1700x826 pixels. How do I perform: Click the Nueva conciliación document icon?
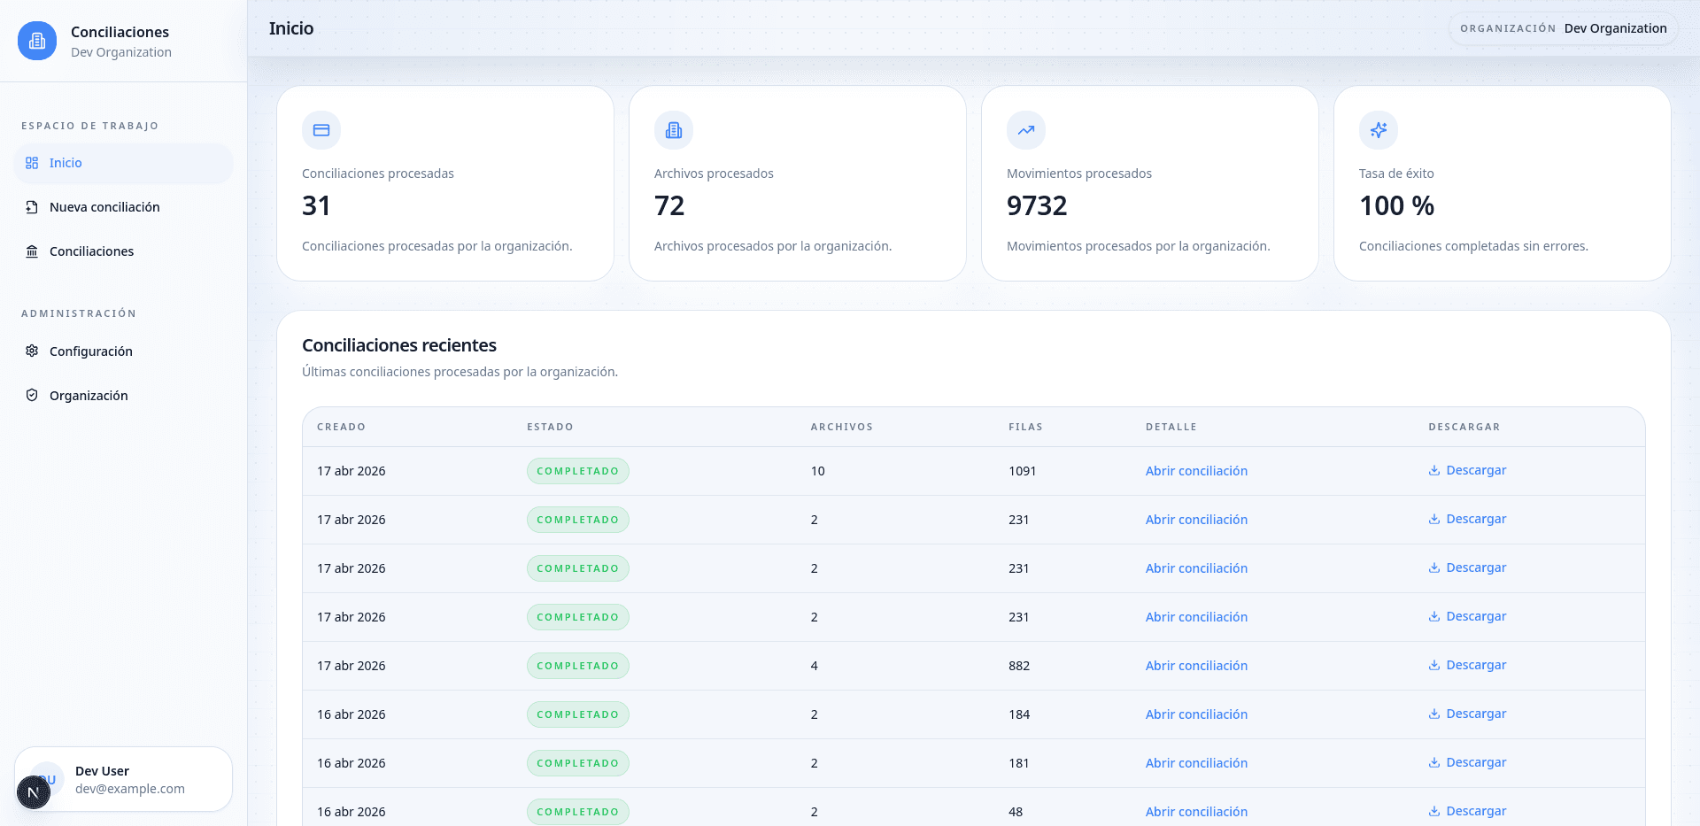click(32, 206)
